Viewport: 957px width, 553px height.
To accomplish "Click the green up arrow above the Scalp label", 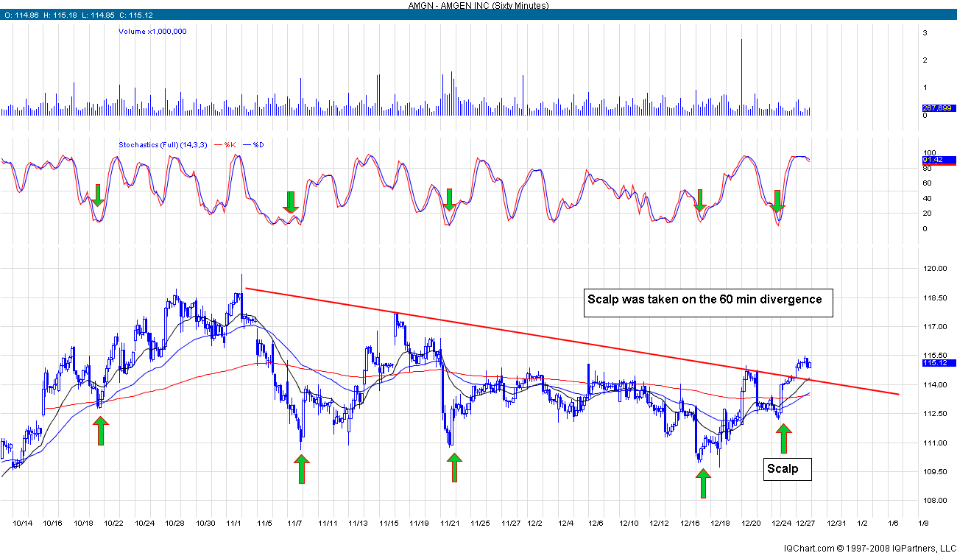I will point(783,438).
